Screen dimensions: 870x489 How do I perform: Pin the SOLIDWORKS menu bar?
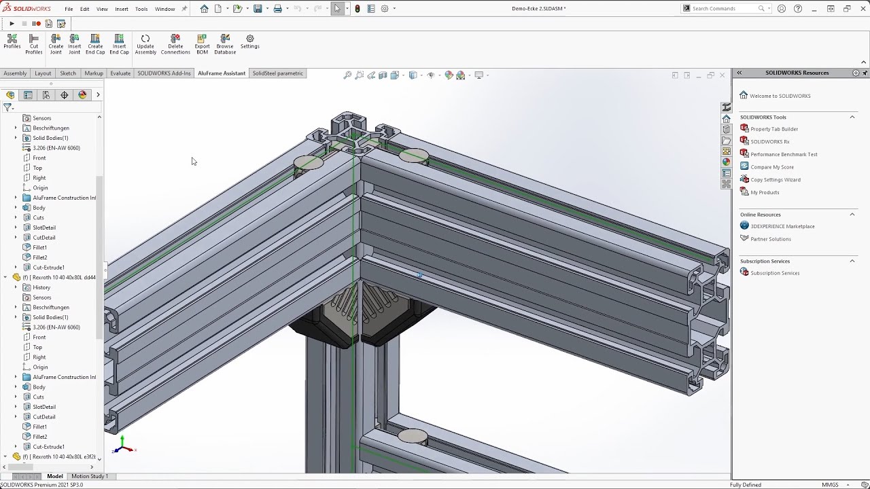coord(184,9)
